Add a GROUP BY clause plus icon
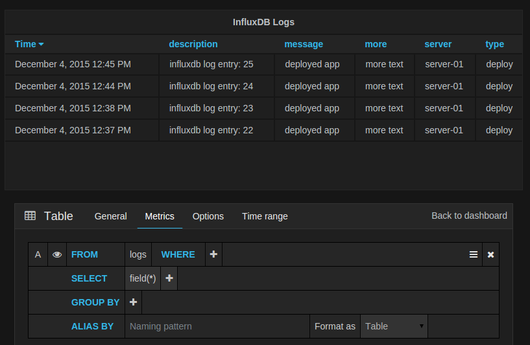The image size is (530, 345). point(133,302)
